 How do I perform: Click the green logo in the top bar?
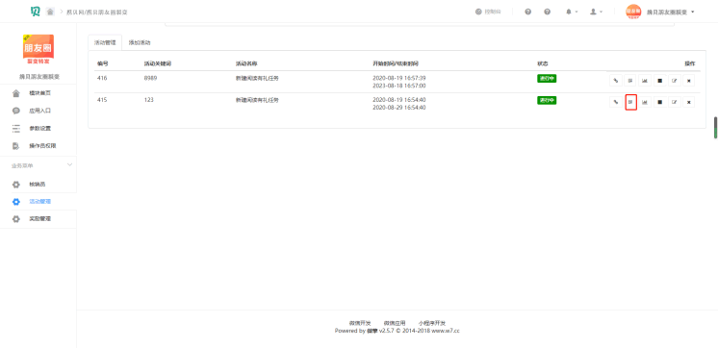[x=36, y=12]
